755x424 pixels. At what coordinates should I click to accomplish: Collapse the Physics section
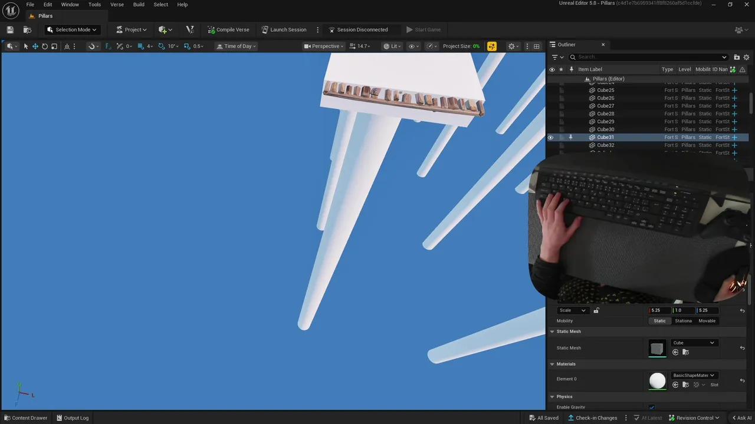552,396
